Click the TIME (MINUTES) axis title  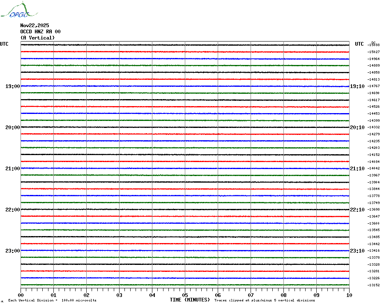(190, 300)
